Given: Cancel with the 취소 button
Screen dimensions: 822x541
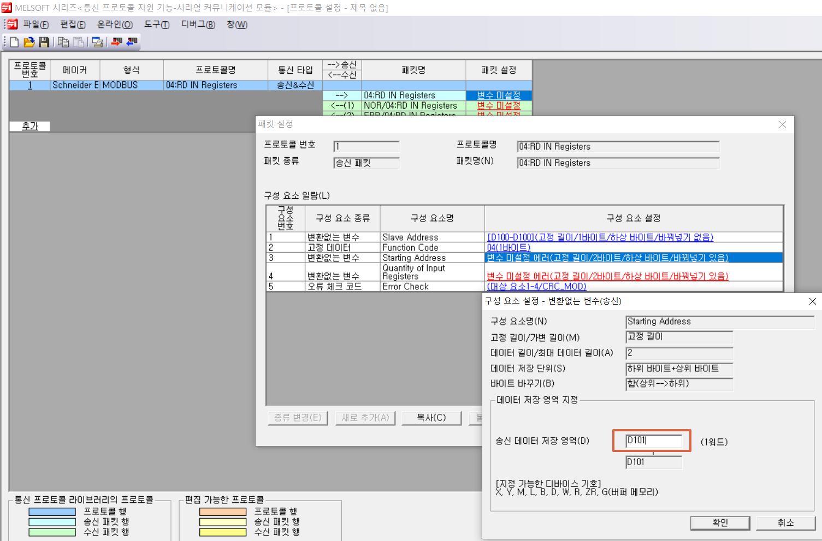Looking at the screenshot, I should (x=785, y=523).
